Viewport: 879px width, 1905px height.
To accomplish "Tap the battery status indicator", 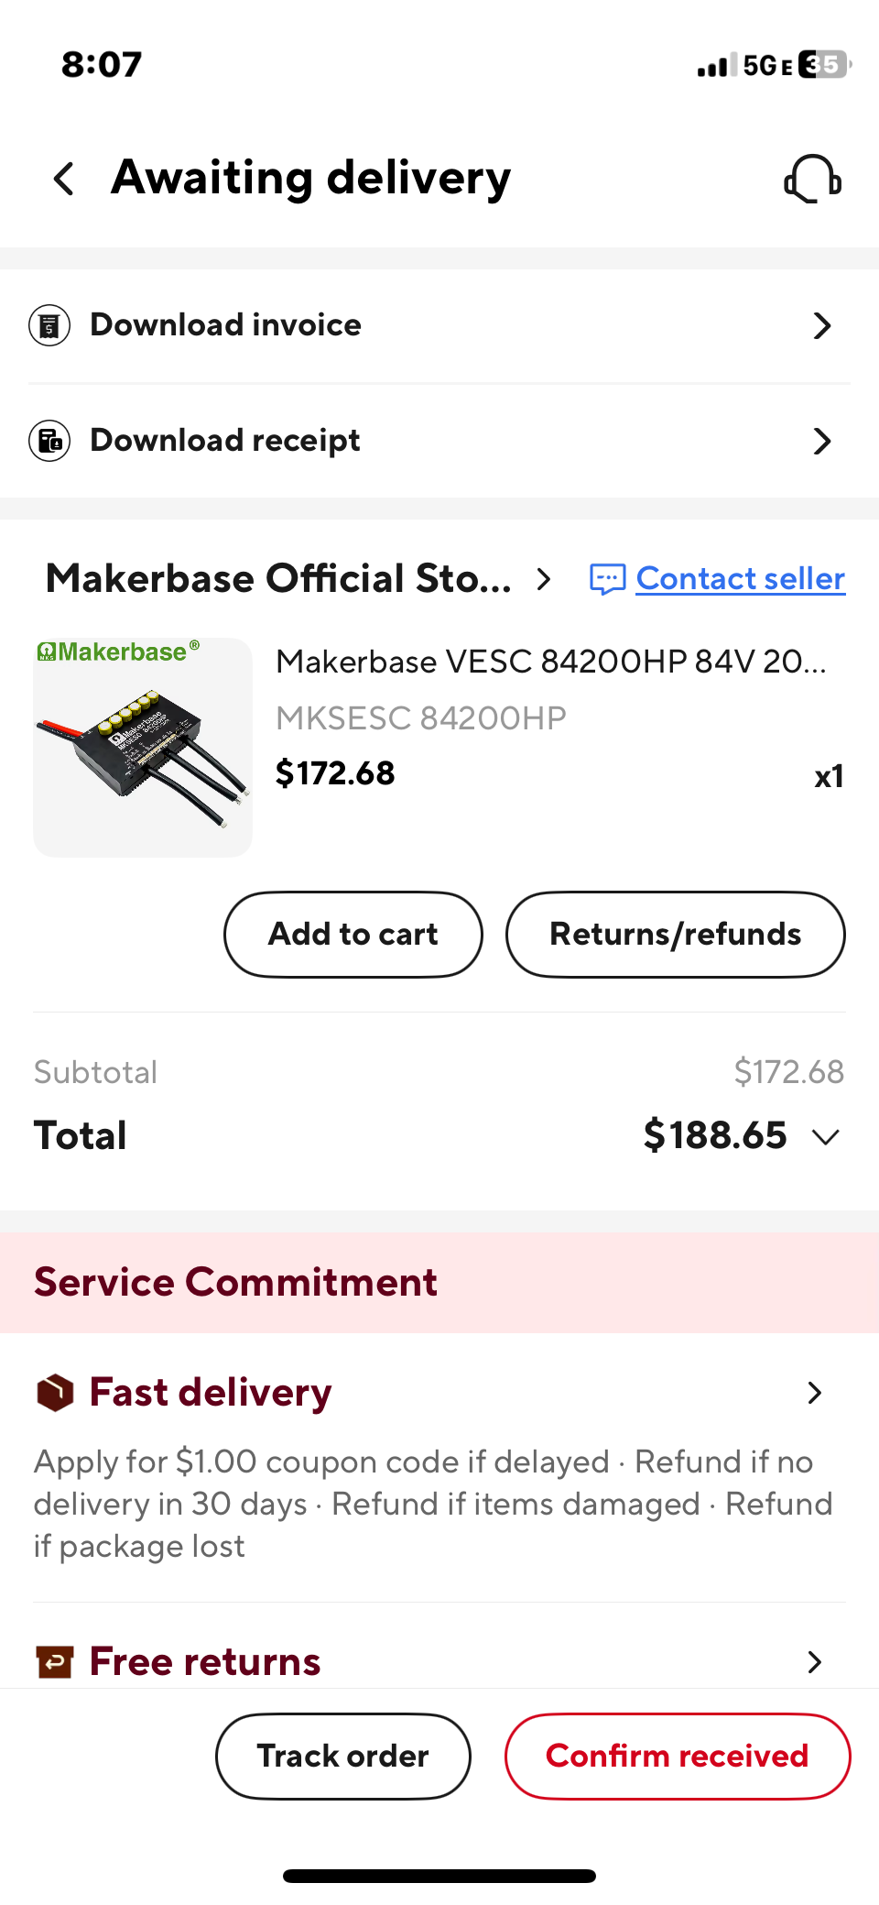I will (824, 65).
